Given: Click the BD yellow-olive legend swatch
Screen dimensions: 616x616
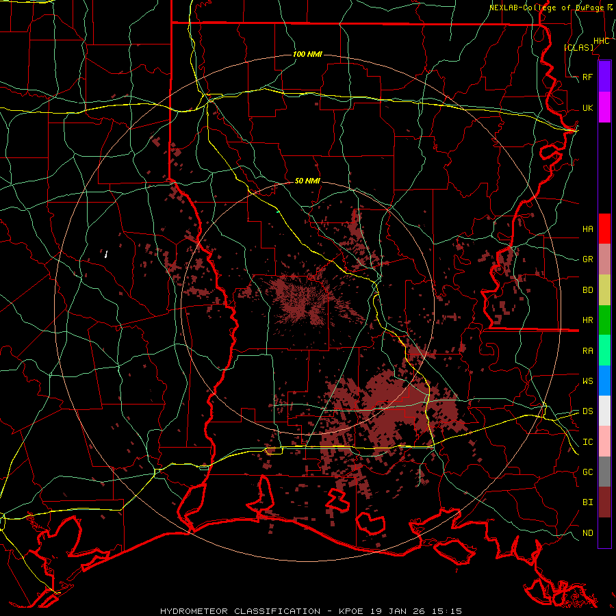Looking at the screenshot, I should [604, 290].
